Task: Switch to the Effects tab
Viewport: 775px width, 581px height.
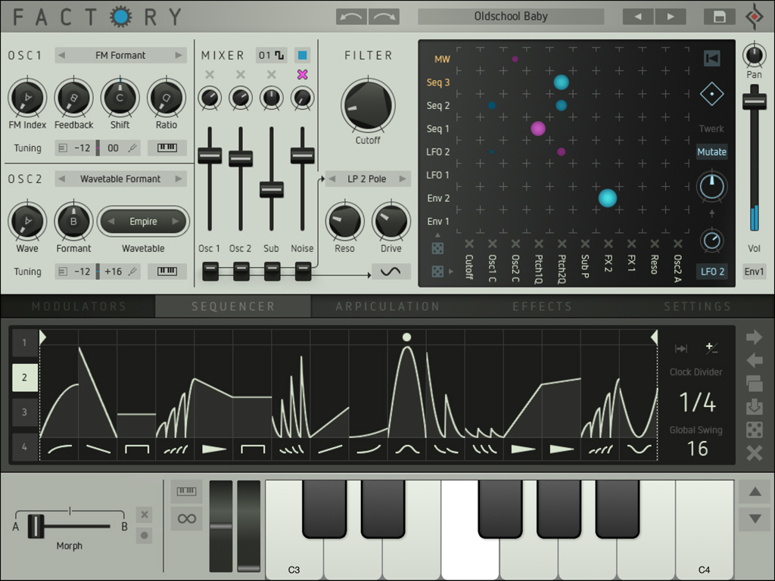Action: point(542,307)
